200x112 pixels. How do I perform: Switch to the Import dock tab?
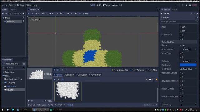(13, 10)
